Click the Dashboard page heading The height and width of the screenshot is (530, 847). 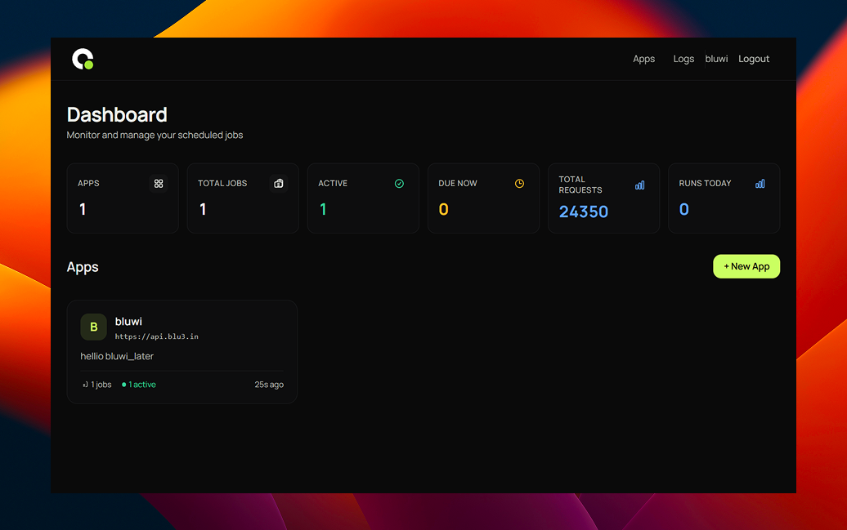(x=117, y=114)
